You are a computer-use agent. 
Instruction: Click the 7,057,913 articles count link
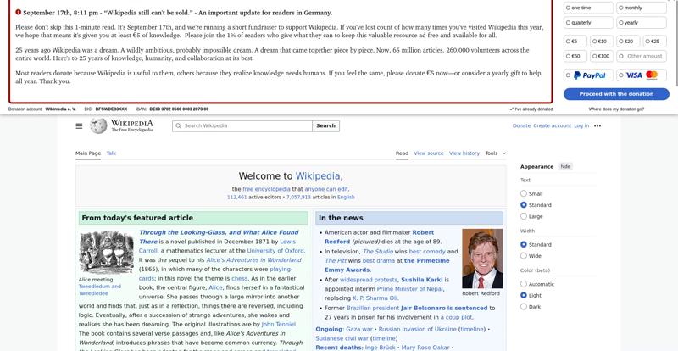(298, 197)
